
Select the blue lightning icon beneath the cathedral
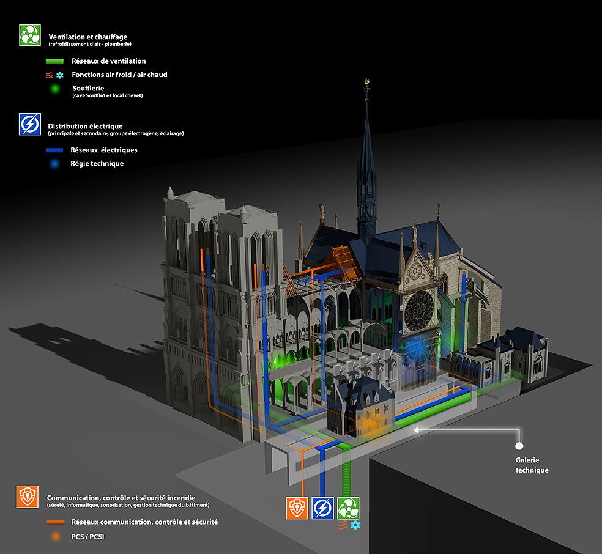322,508
